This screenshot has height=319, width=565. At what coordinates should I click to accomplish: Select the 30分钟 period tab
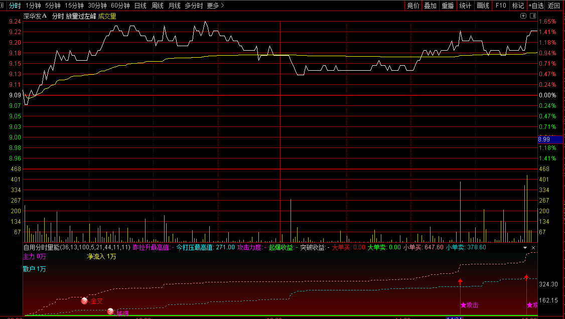[97, 6]
